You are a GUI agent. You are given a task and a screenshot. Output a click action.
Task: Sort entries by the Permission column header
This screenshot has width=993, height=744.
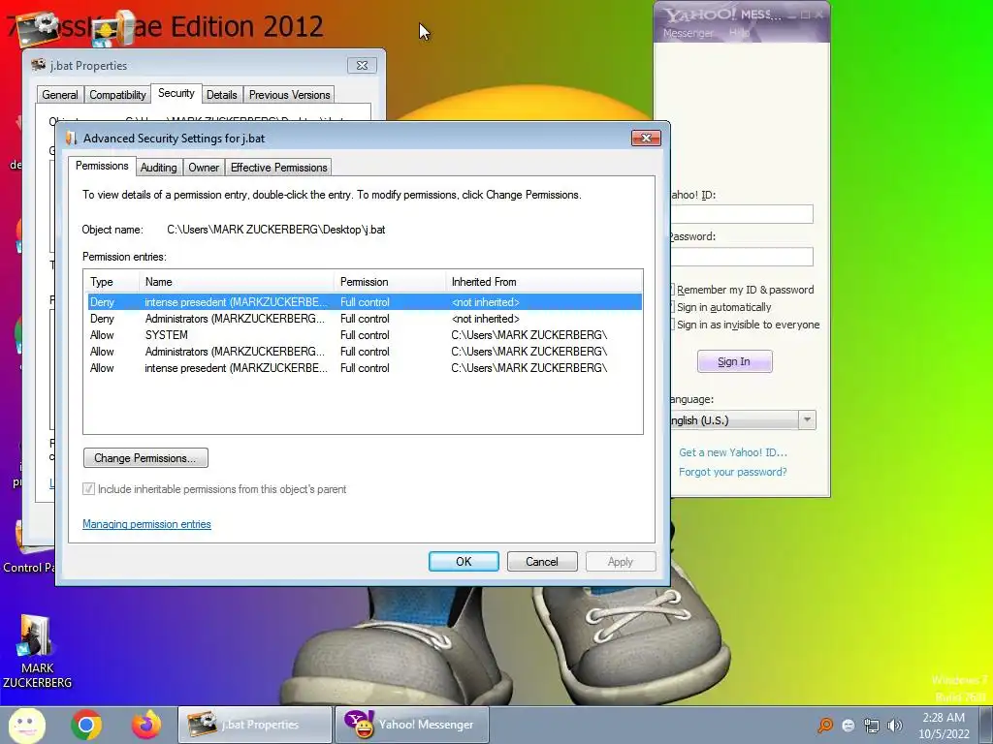tap(390, 282)
